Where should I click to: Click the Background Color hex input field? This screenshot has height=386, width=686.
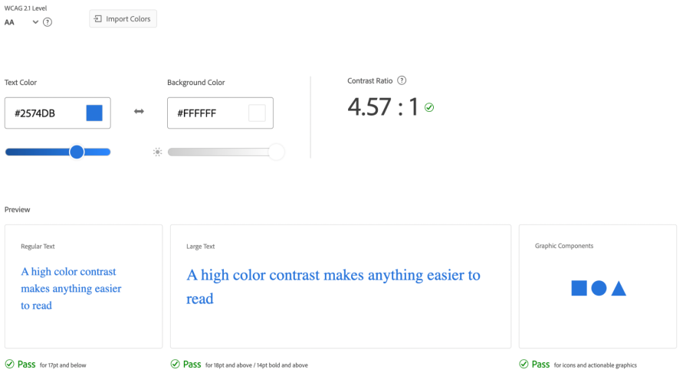click(208, 113)
